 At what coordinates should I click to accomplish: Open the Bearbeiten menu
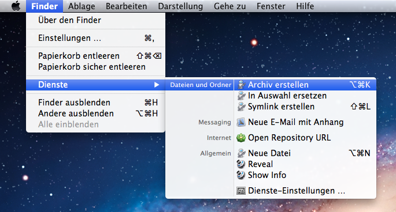click(x=126, y=6)
